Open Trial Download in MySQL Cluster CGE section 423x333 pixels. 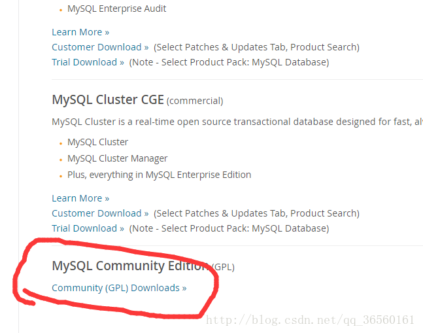click(88, 228)
